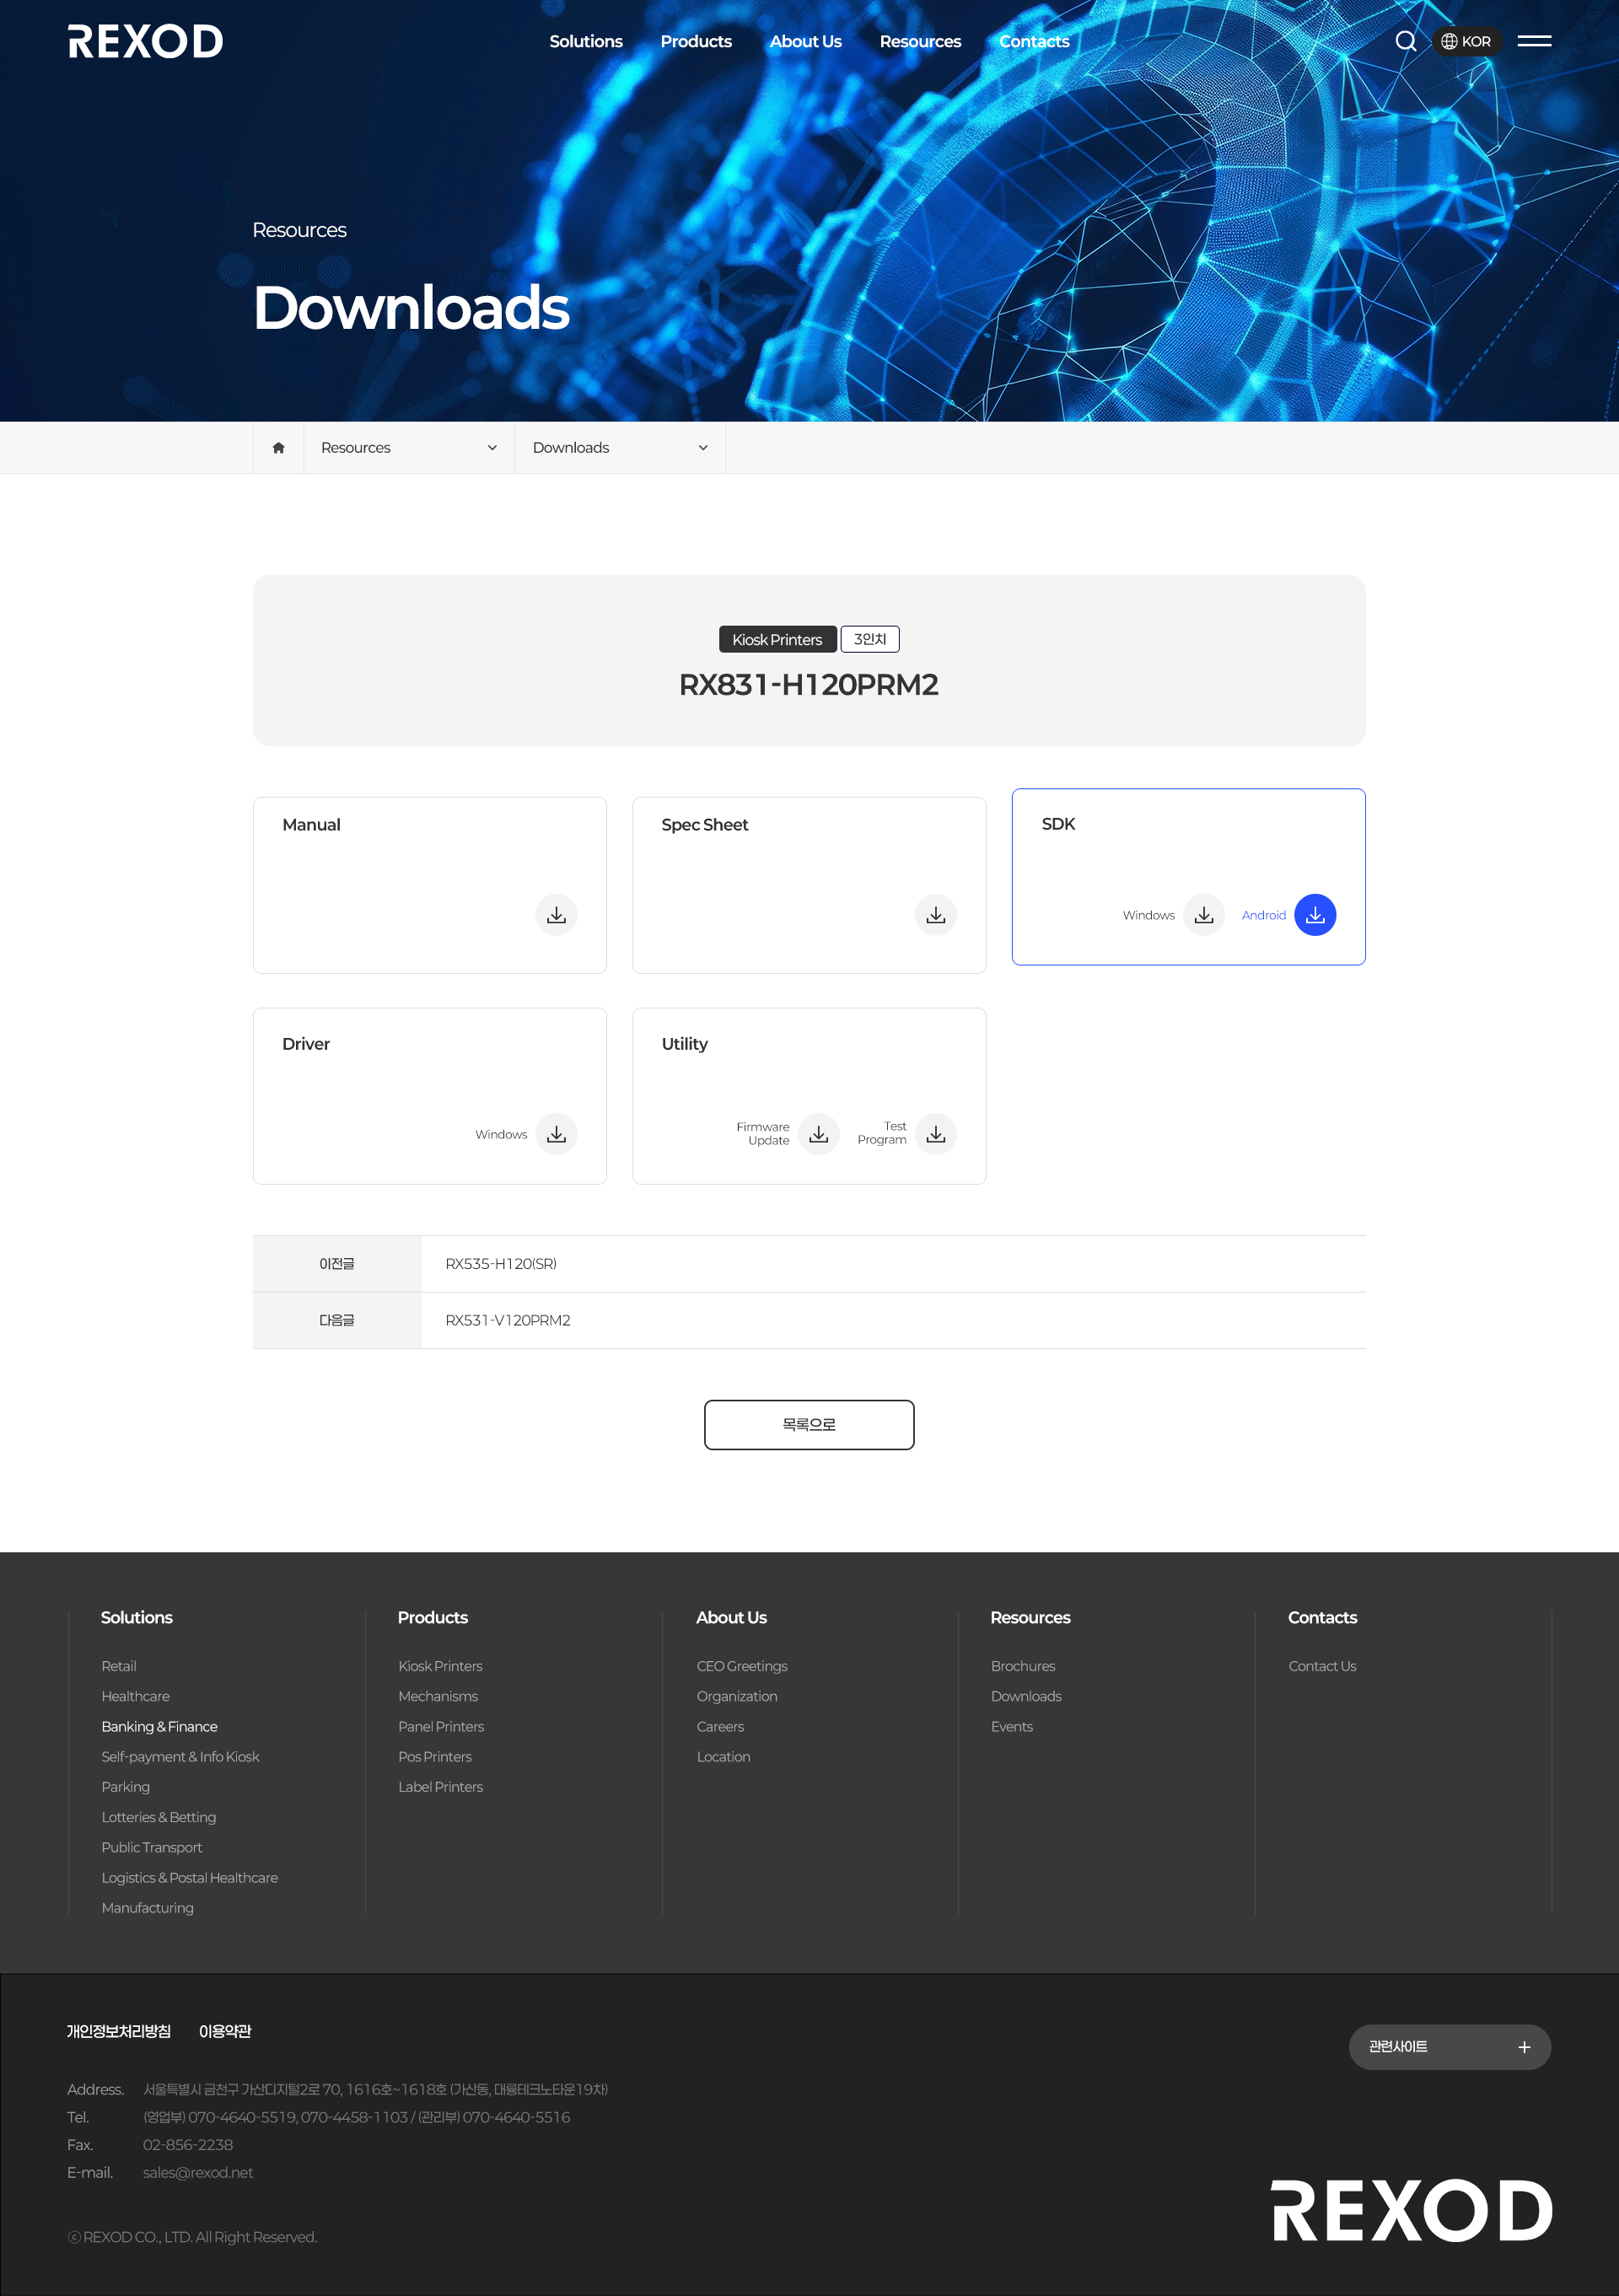
Task: Expand the 관련사이트 related sites selector
Action: (1450, 2047)
